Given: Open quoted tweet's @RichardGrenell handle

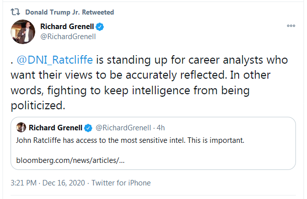Looking at the screenshot, I should click(x=123, y=128).
